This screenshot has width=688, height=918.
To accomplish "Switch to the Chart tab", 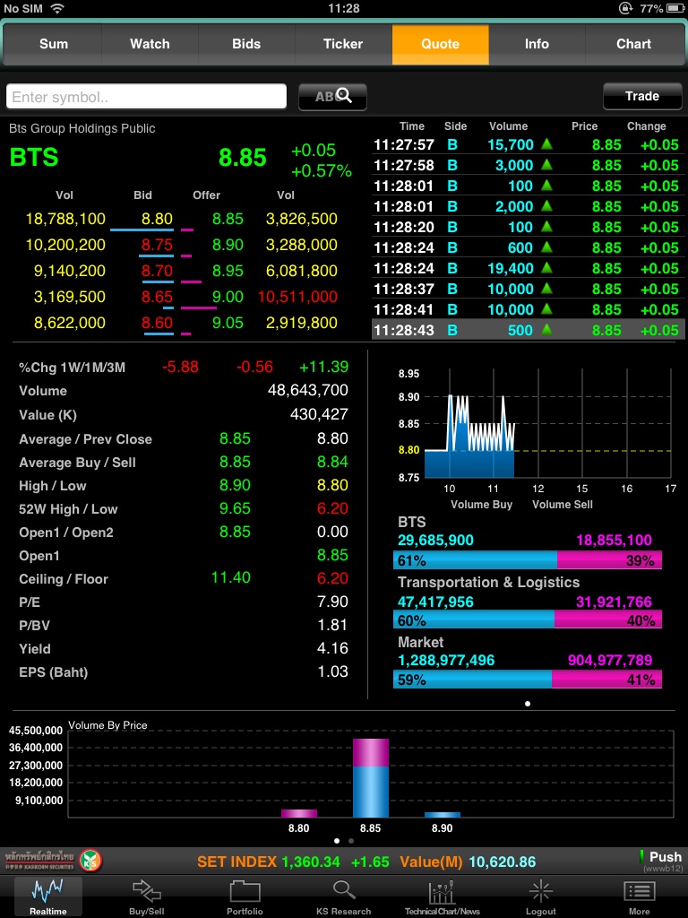I will (633, 44).
